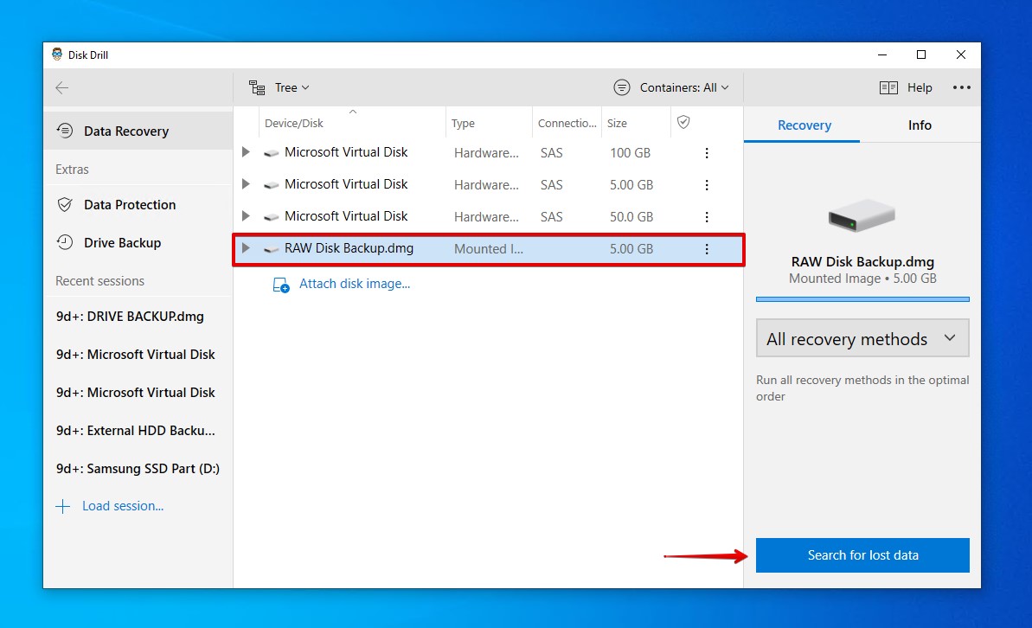Open All recovery methods dropdown
This screenshot has width=1032, height=628.
tap(862, 338)
